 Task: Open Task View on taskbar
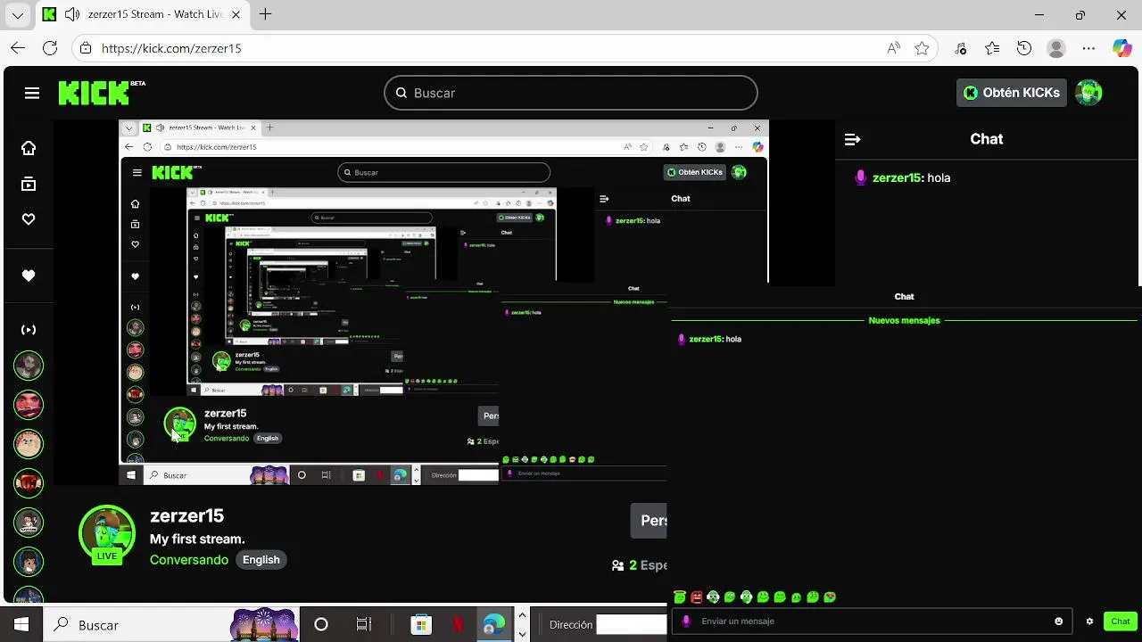click(363, 624)
